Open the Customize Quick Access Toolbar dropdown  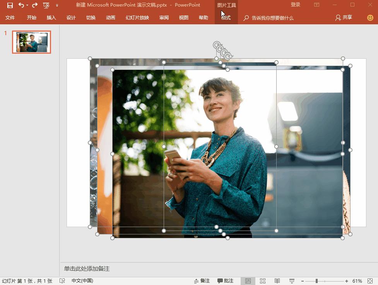coord(56,5)
